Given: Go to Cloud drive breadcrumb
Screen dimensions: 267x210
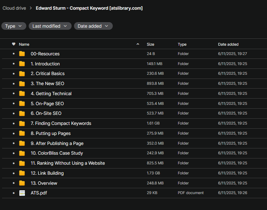Looking at the screenshot, I should click(x=14, y=8).
